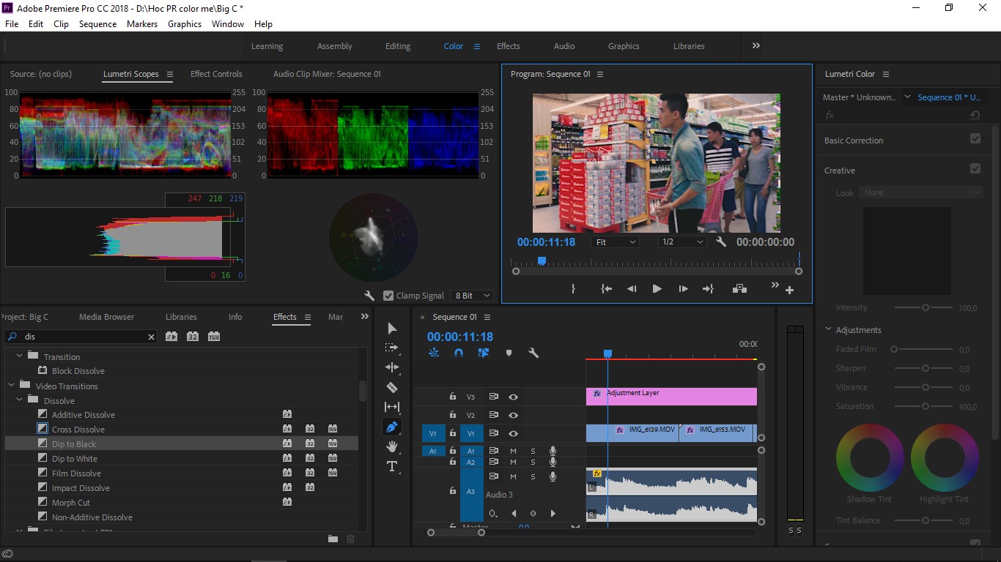Hide track V2 with eye icon
This screenshot has height=562, width=1001.
point(513,415)
